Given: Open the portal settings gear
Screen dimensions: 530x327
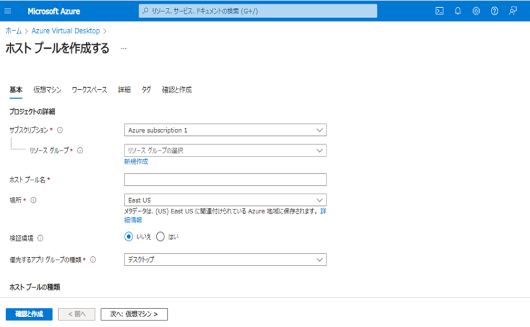Looking at the screenshot, I should click(x=476, y=11).
